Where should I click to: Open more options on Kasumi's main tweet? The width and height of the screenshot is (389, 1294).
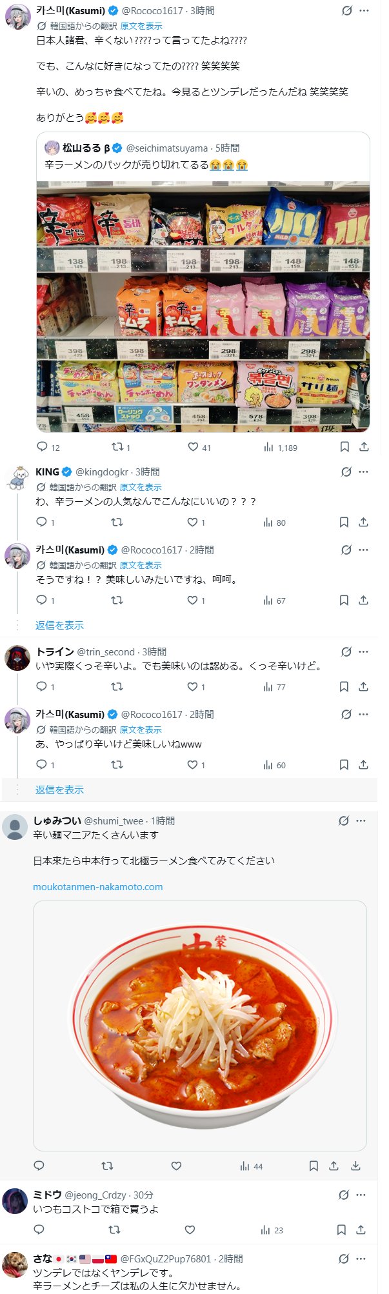point(364,11)
